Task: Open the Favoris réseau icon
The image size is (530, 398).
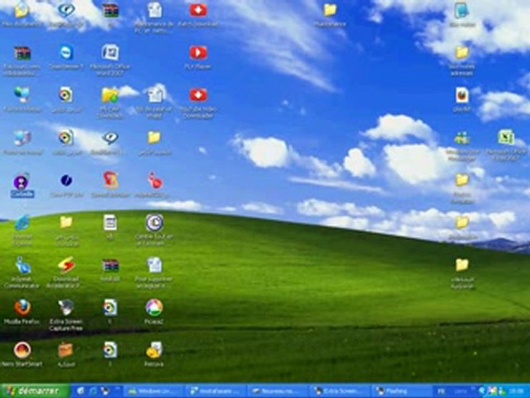Action: pos(22,99)
